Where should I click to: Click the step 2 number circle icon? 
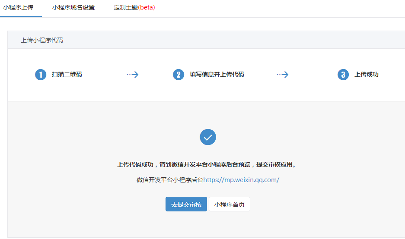(x=179, y=75)
